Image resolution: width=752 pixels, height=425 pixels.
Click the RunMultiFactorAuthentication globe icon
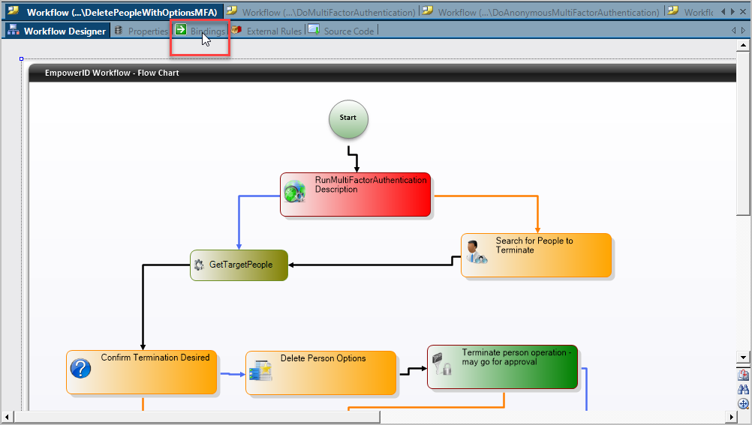(294, 192)
